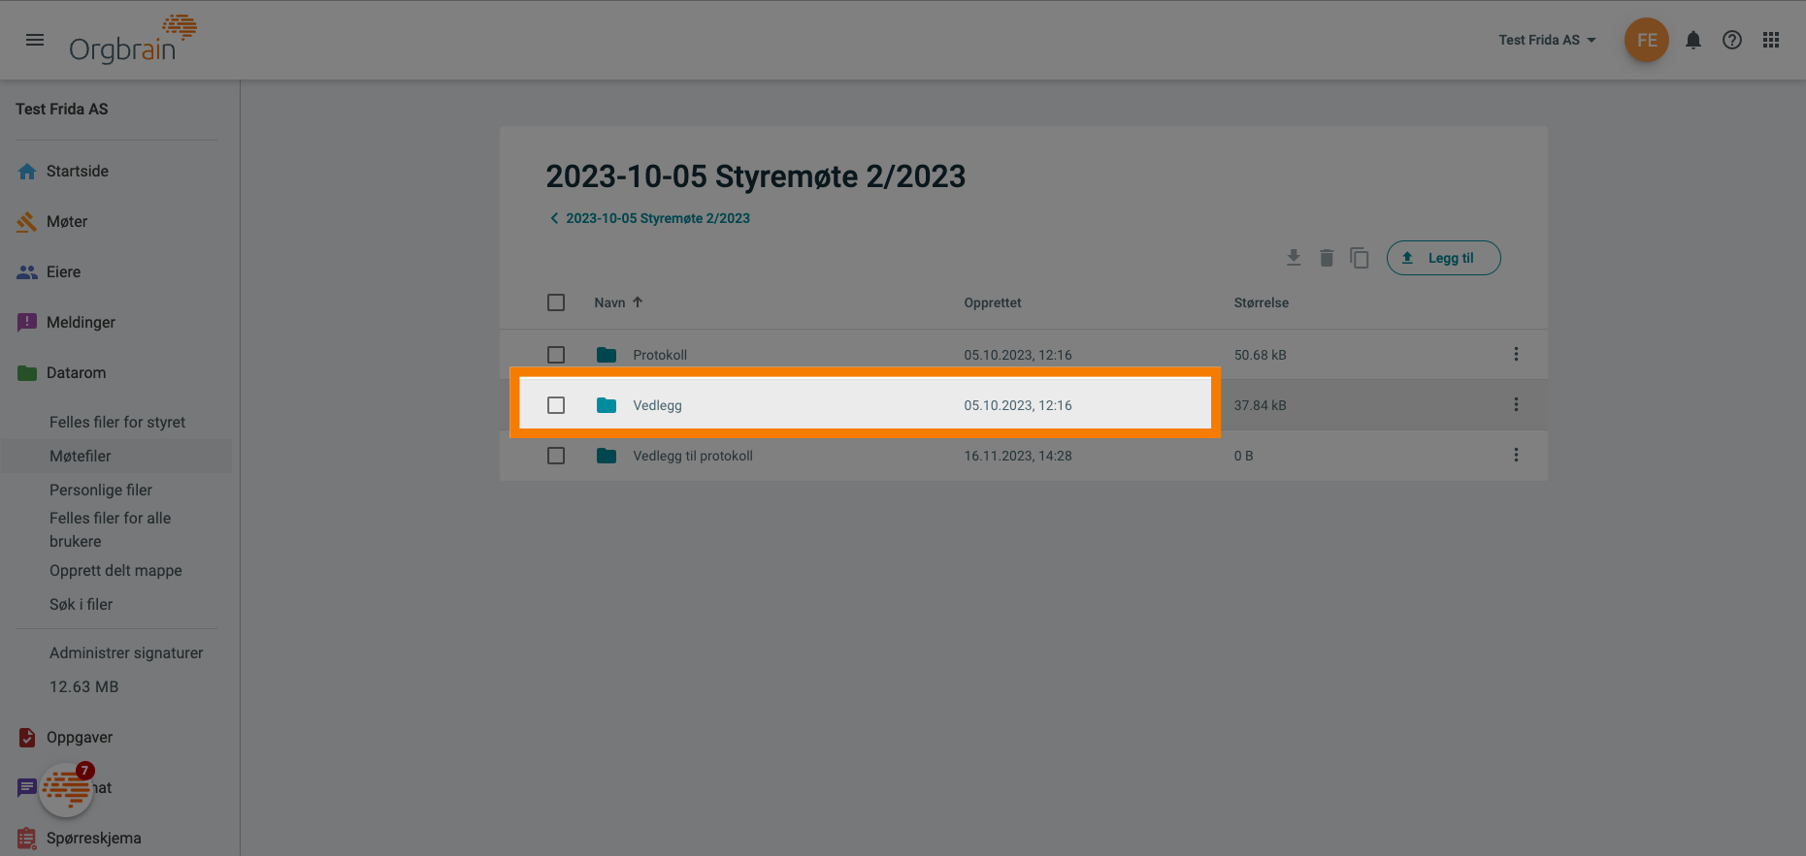1806x856 pixels.
Task: Click the 50.68 kB size cell
Action: 1260,355
